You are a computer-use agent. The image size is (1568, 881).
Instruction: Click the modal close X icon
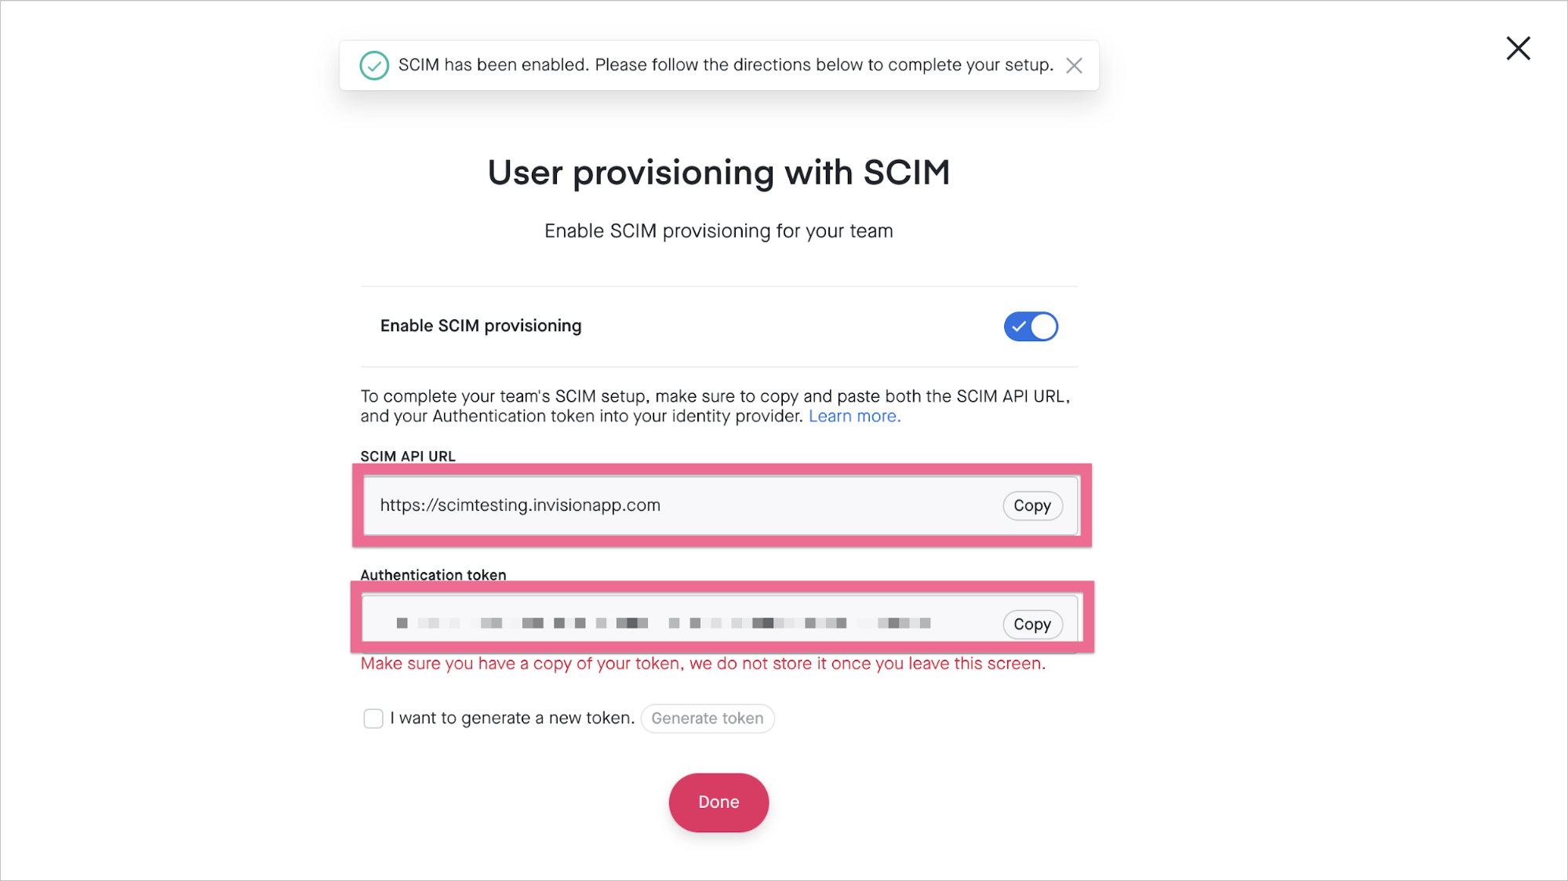[x=1519, y=47]
